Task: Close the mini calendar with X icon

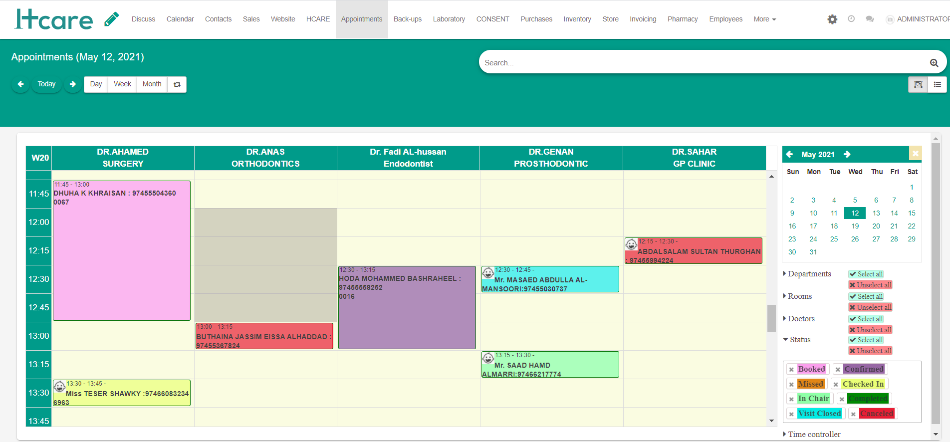Action: pyautogui.click(x=916, y=154)
